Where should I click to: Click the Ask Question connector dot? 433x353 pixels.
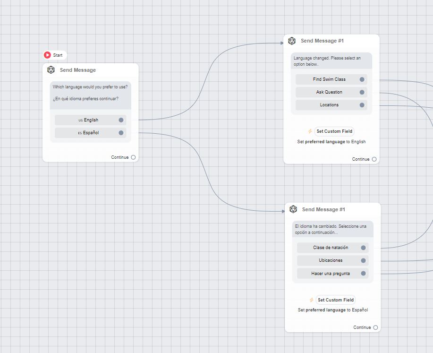tap(362, 92)
